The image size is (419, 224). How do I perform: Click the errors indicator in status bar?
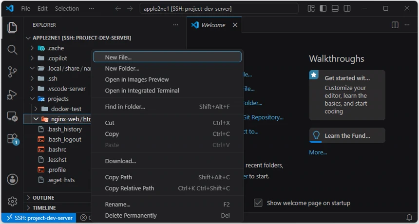coord(85,218)
